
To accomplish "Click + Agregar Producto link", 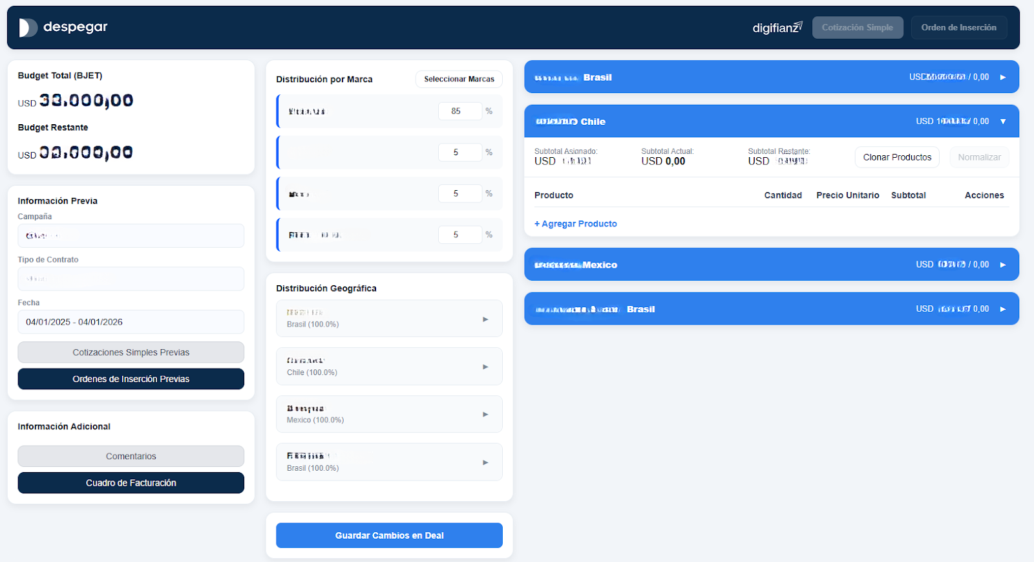I will coord(576,224).
